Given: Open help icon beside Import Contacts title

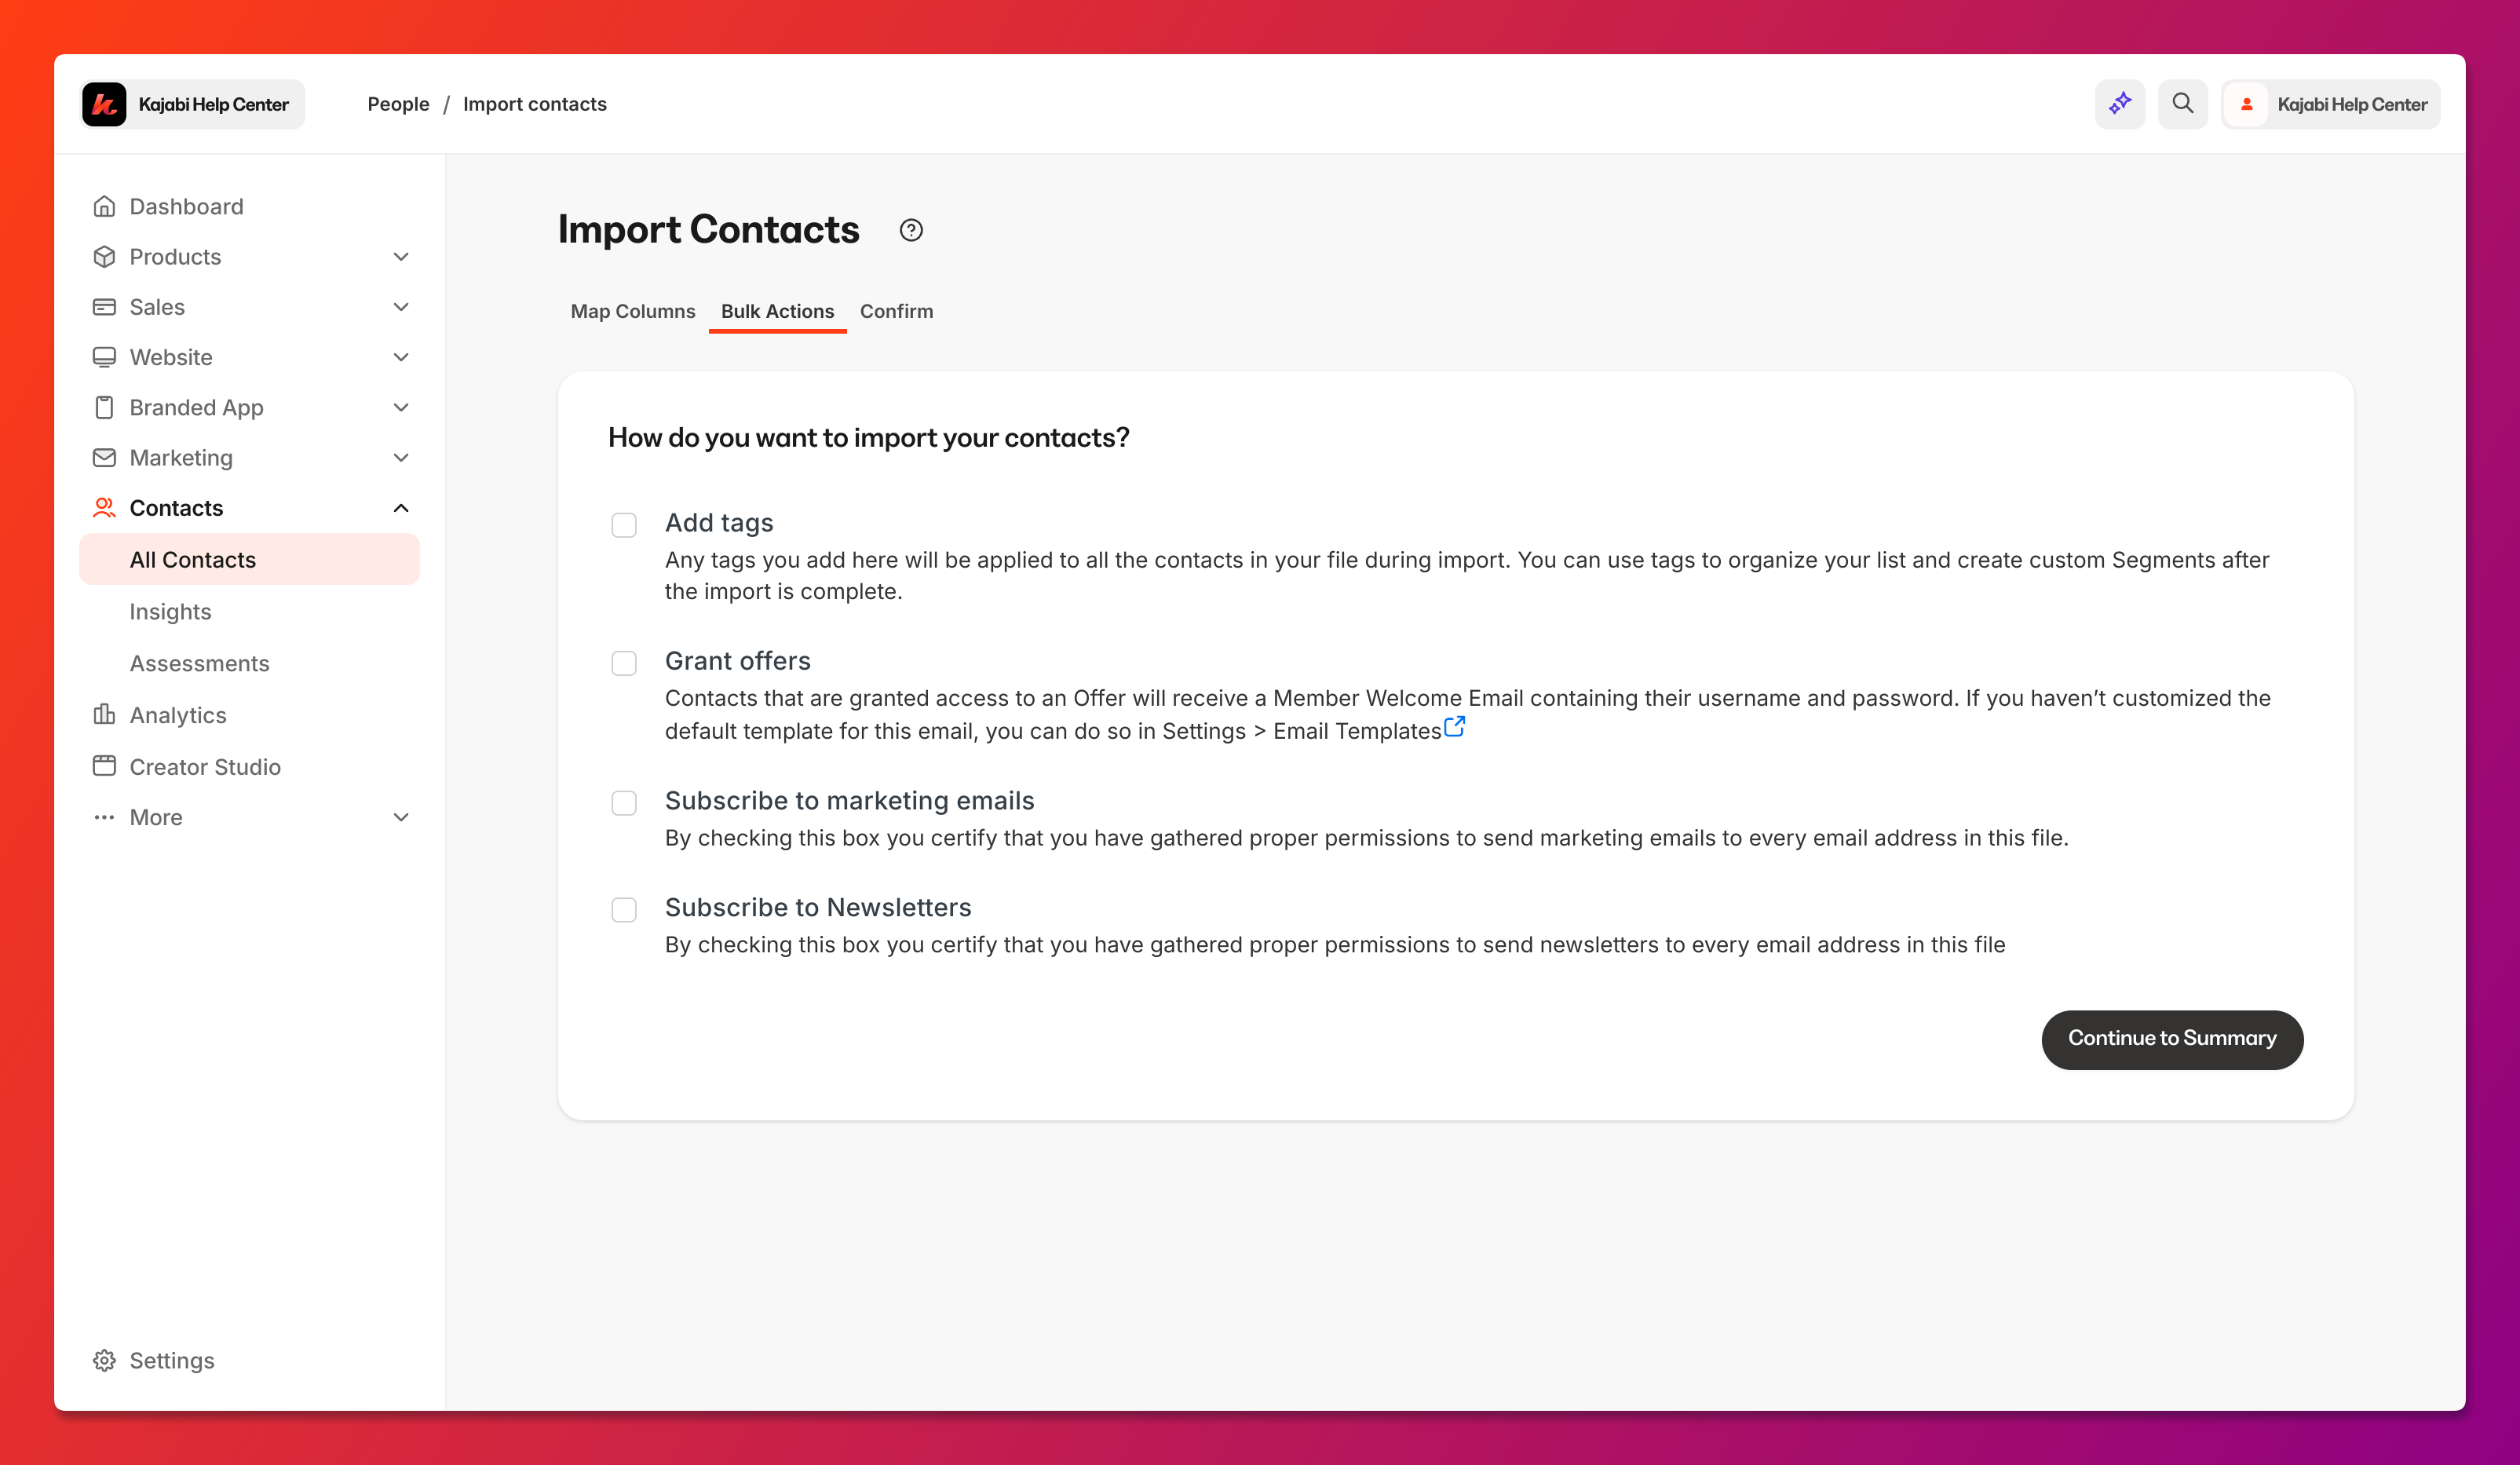Looking at the screenshot, I should pos(911,230).
